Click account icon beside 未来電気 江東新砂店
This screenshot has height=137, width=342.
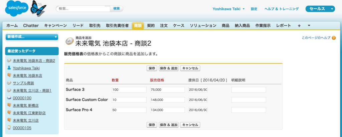(x=9, y=113)
